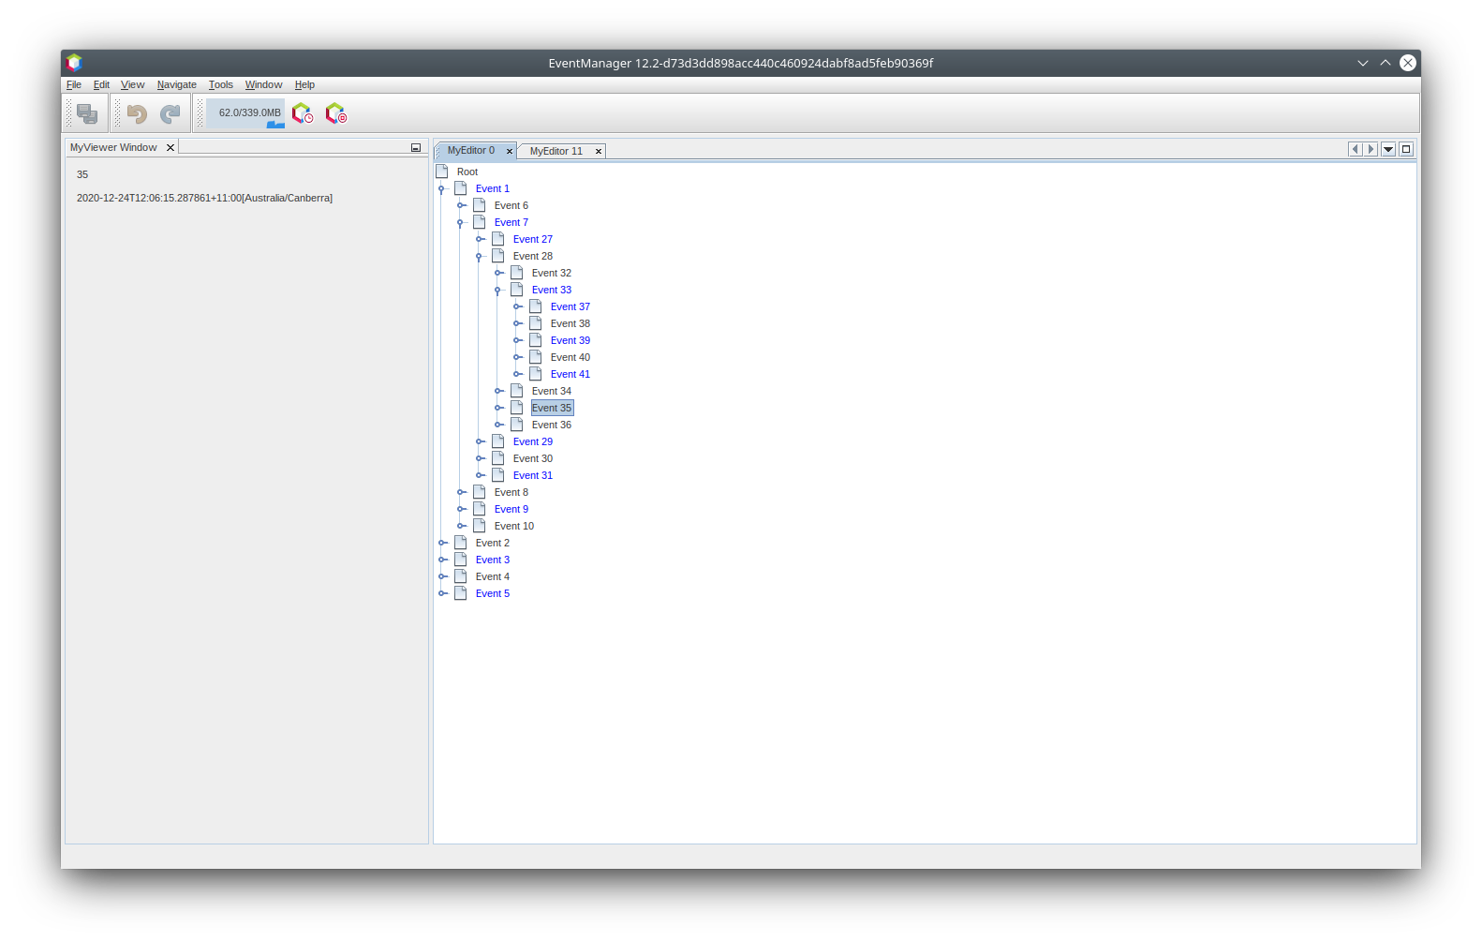1482x941 pixels.
Task: Maximize the editor window area
Action: click(x=1405, y=149)
